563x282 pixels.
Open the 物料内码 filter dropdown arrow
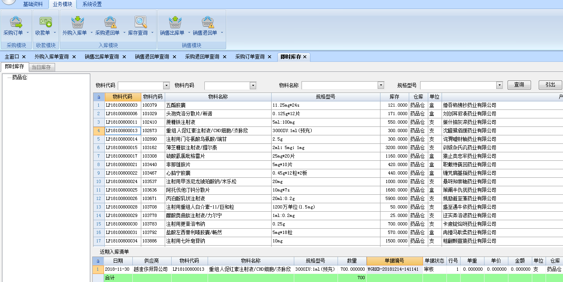(253, 86)
